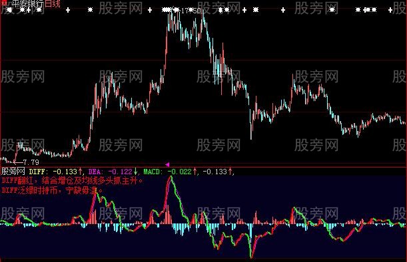Click the 17.50 high price label
The image size is (407, 262).
click(191, 11)
